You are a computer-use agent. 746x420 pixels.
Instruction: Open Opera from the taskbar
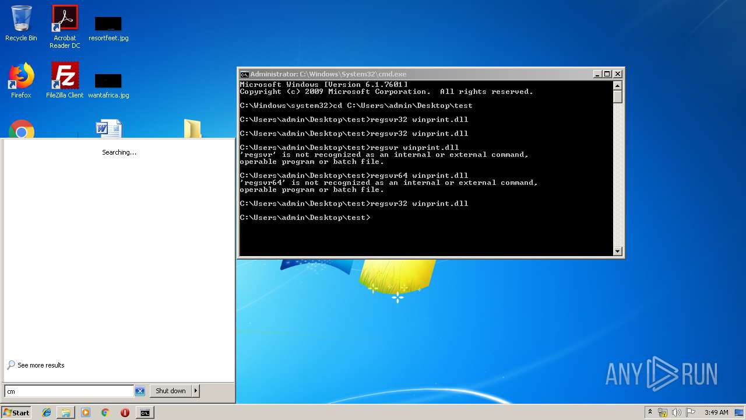pyautogui.click(x=125, y=412)
